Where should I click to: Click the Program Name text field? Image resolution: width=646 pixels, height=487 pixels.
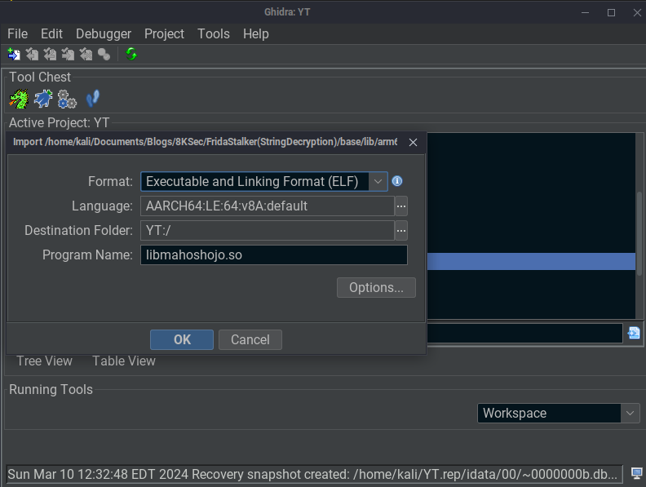(273, 255)
